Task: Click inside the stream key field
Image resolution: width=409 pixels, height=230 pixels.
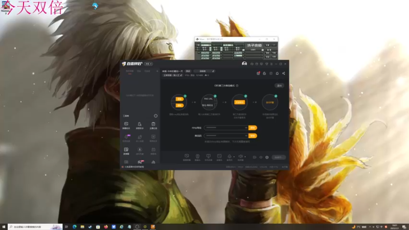Action: 226,135
